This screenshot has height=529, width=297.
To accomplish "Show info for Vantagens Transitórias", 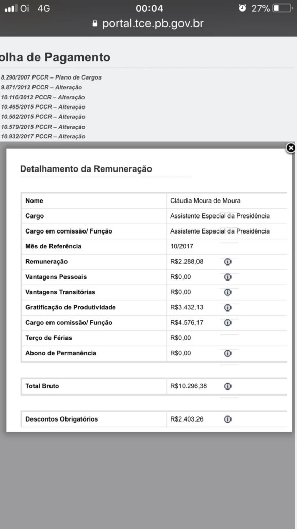I will coord(227,292).
